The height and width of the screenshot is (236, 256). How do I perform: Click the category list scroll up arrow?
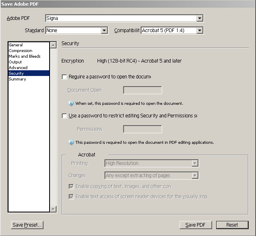53,45
